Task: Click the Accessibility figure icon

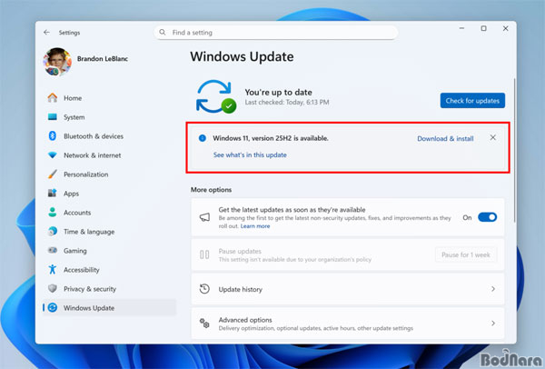Action: (x=53, y=269)
